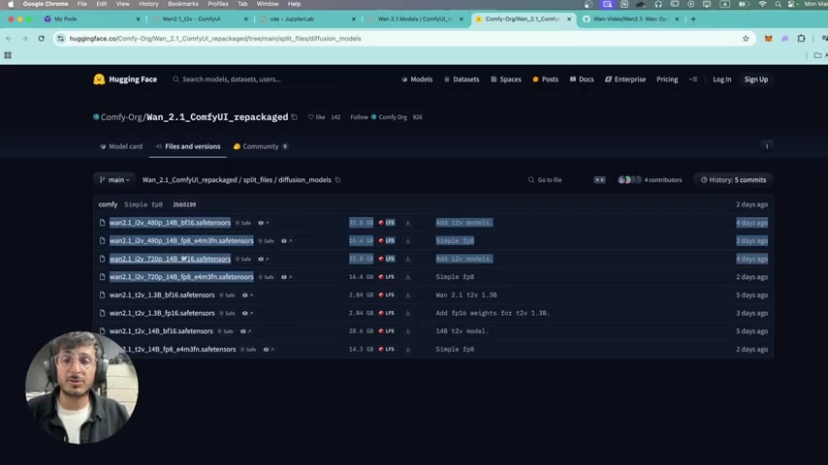Expand the extra navigation menu next to Pricing
The image size is (828, 465).
tap(693, 79)
